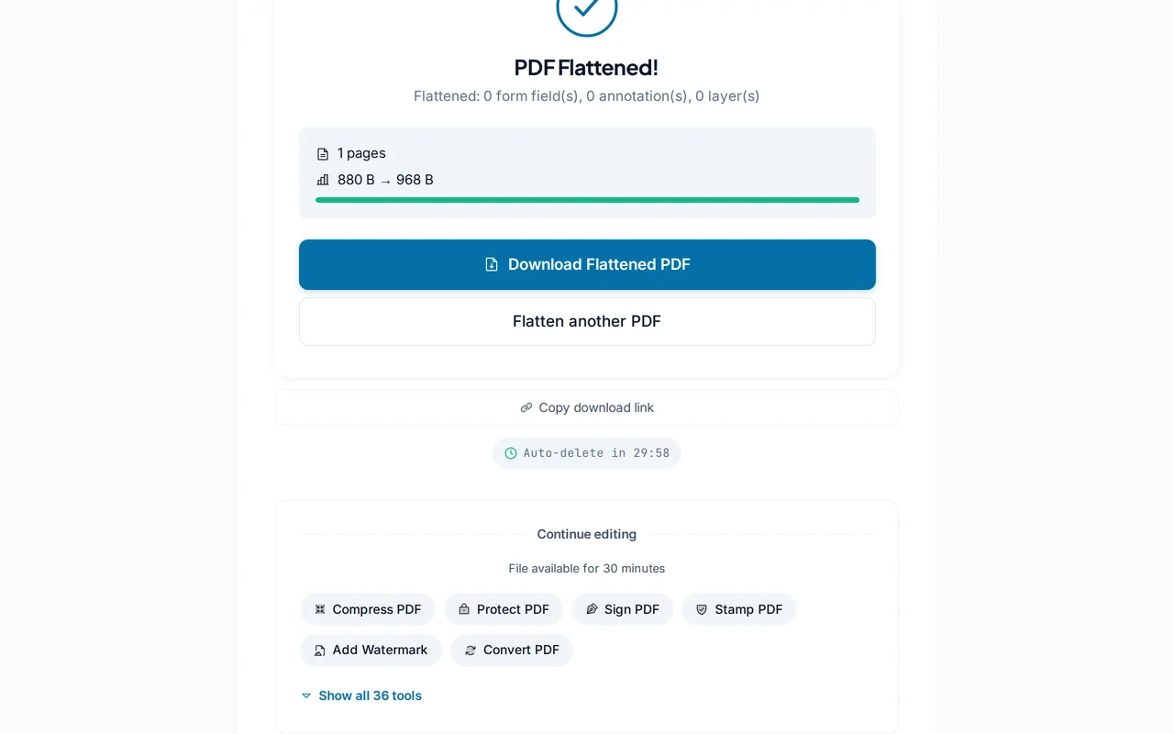Select the Stamp PDF chip
The height and width of the screenshot is (734, 1174).
point(739,609)
